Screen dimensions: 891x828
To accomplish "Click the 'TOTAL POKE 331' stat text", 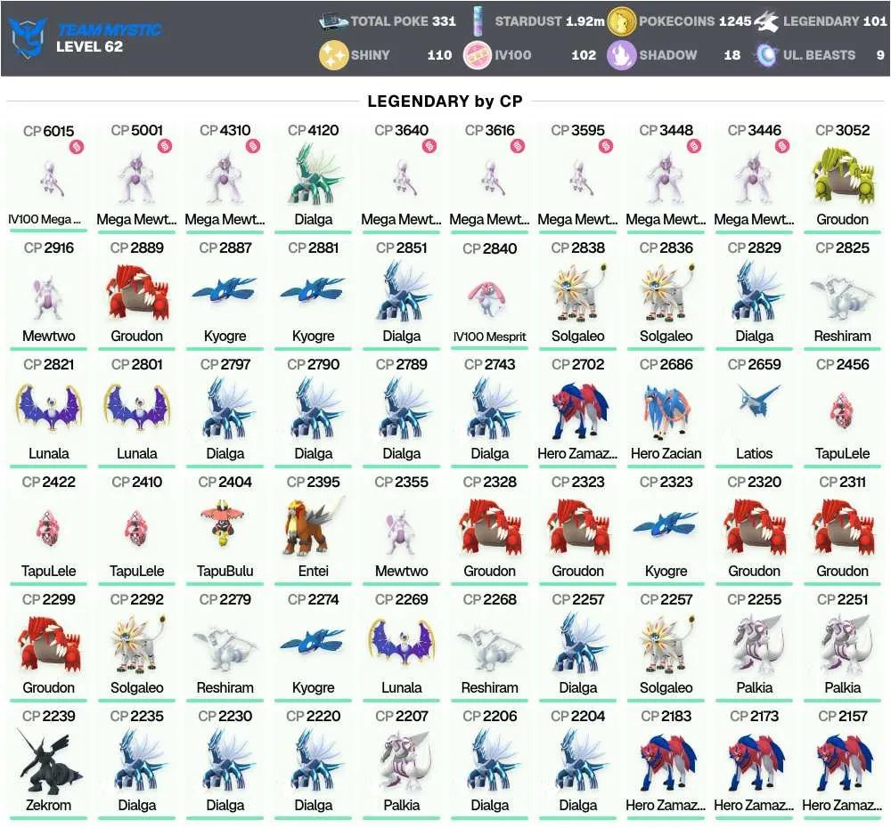I will (x=404, y=21).
